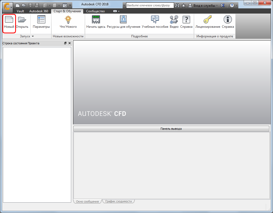
Task: Expand search box arrow left of input
Action: tap(124, 5)
